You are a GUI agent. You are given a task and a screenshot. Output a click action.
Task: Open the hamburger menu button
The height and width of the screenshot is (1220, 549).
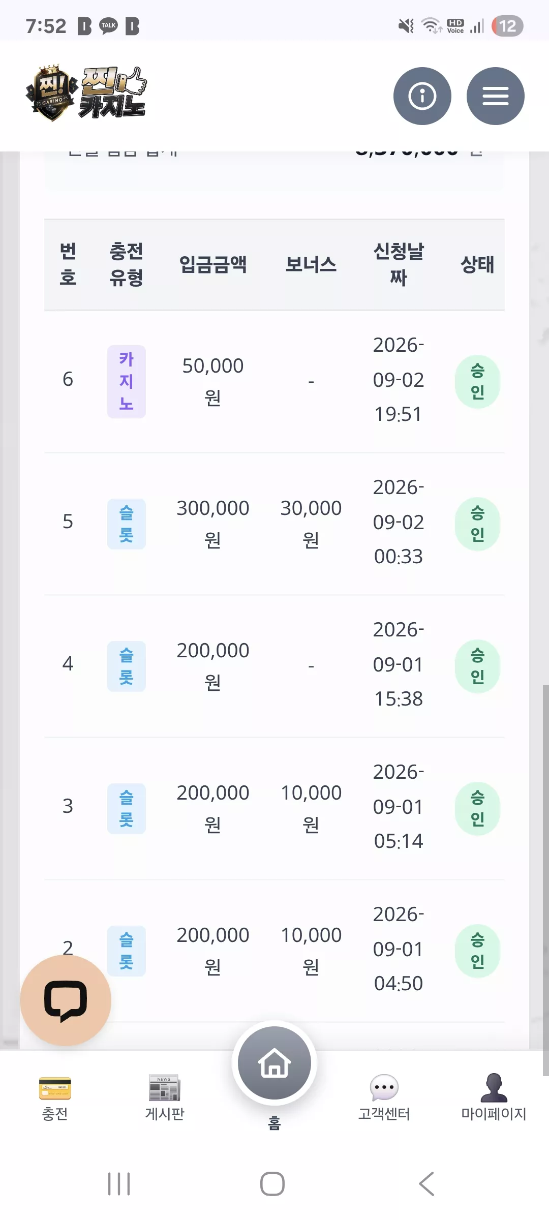(x=495, y=96)
